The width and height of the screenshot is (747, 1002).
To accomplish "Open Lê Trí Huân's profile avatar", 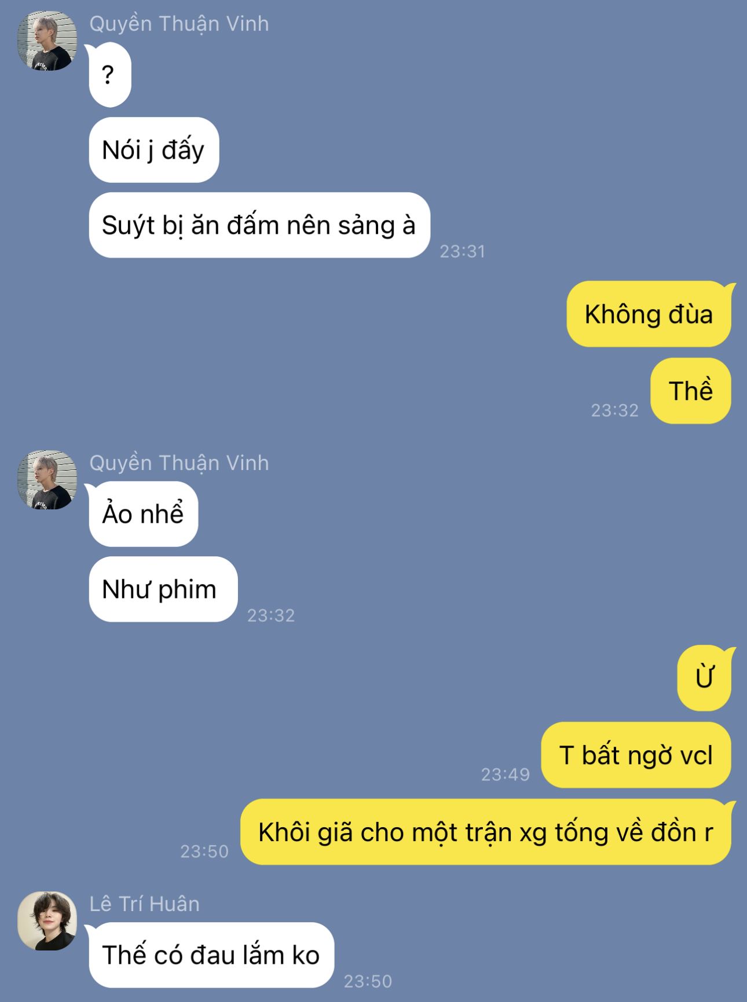I will click(47, 920).
